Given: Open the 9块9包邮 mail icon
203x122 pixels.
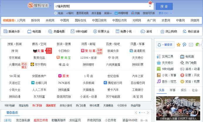Looking at the screenshot, I should [x=72, y=31].
